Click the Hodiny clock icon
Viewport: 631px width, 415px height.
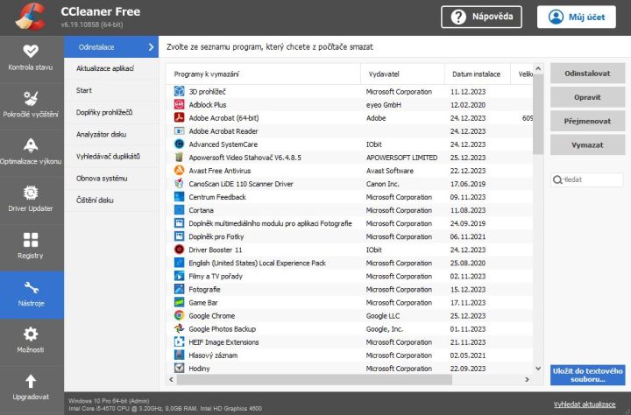[179, 368]
